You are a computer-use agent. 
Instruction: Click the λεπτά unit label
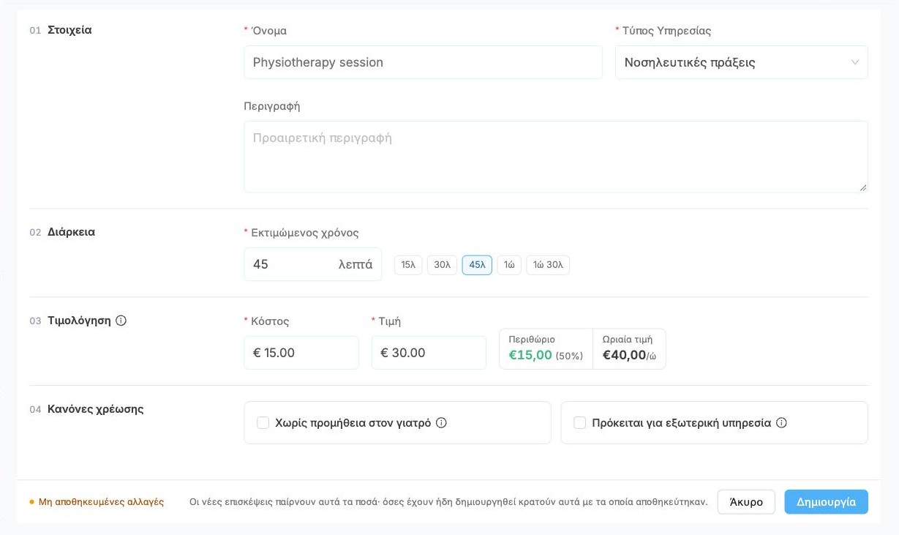click(356, 264)
